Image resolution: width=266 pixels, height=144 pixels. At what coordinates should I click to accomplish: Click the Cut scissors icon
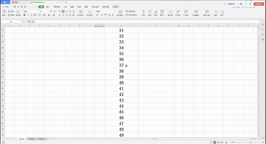tap(9, 11)
